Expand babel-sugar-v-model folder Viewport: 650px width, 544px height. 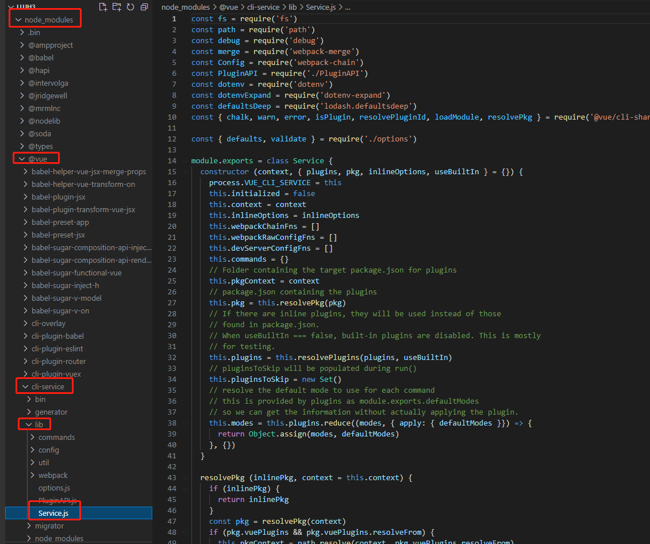(26, 298)
